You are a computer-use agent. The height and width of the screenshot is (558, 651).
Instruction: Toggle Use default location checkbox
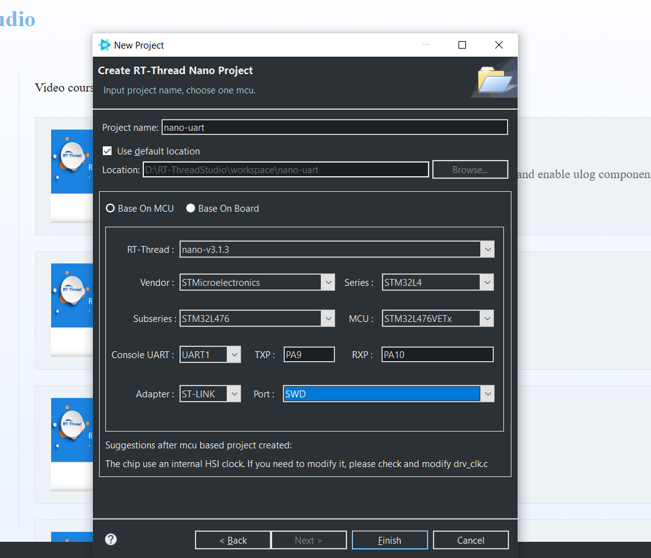tap(107, 151)
